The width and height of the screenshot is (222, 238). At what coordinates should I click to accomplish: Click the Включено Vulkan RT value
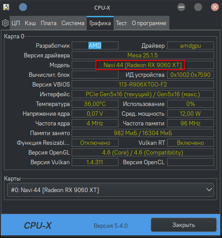point(191,143)
